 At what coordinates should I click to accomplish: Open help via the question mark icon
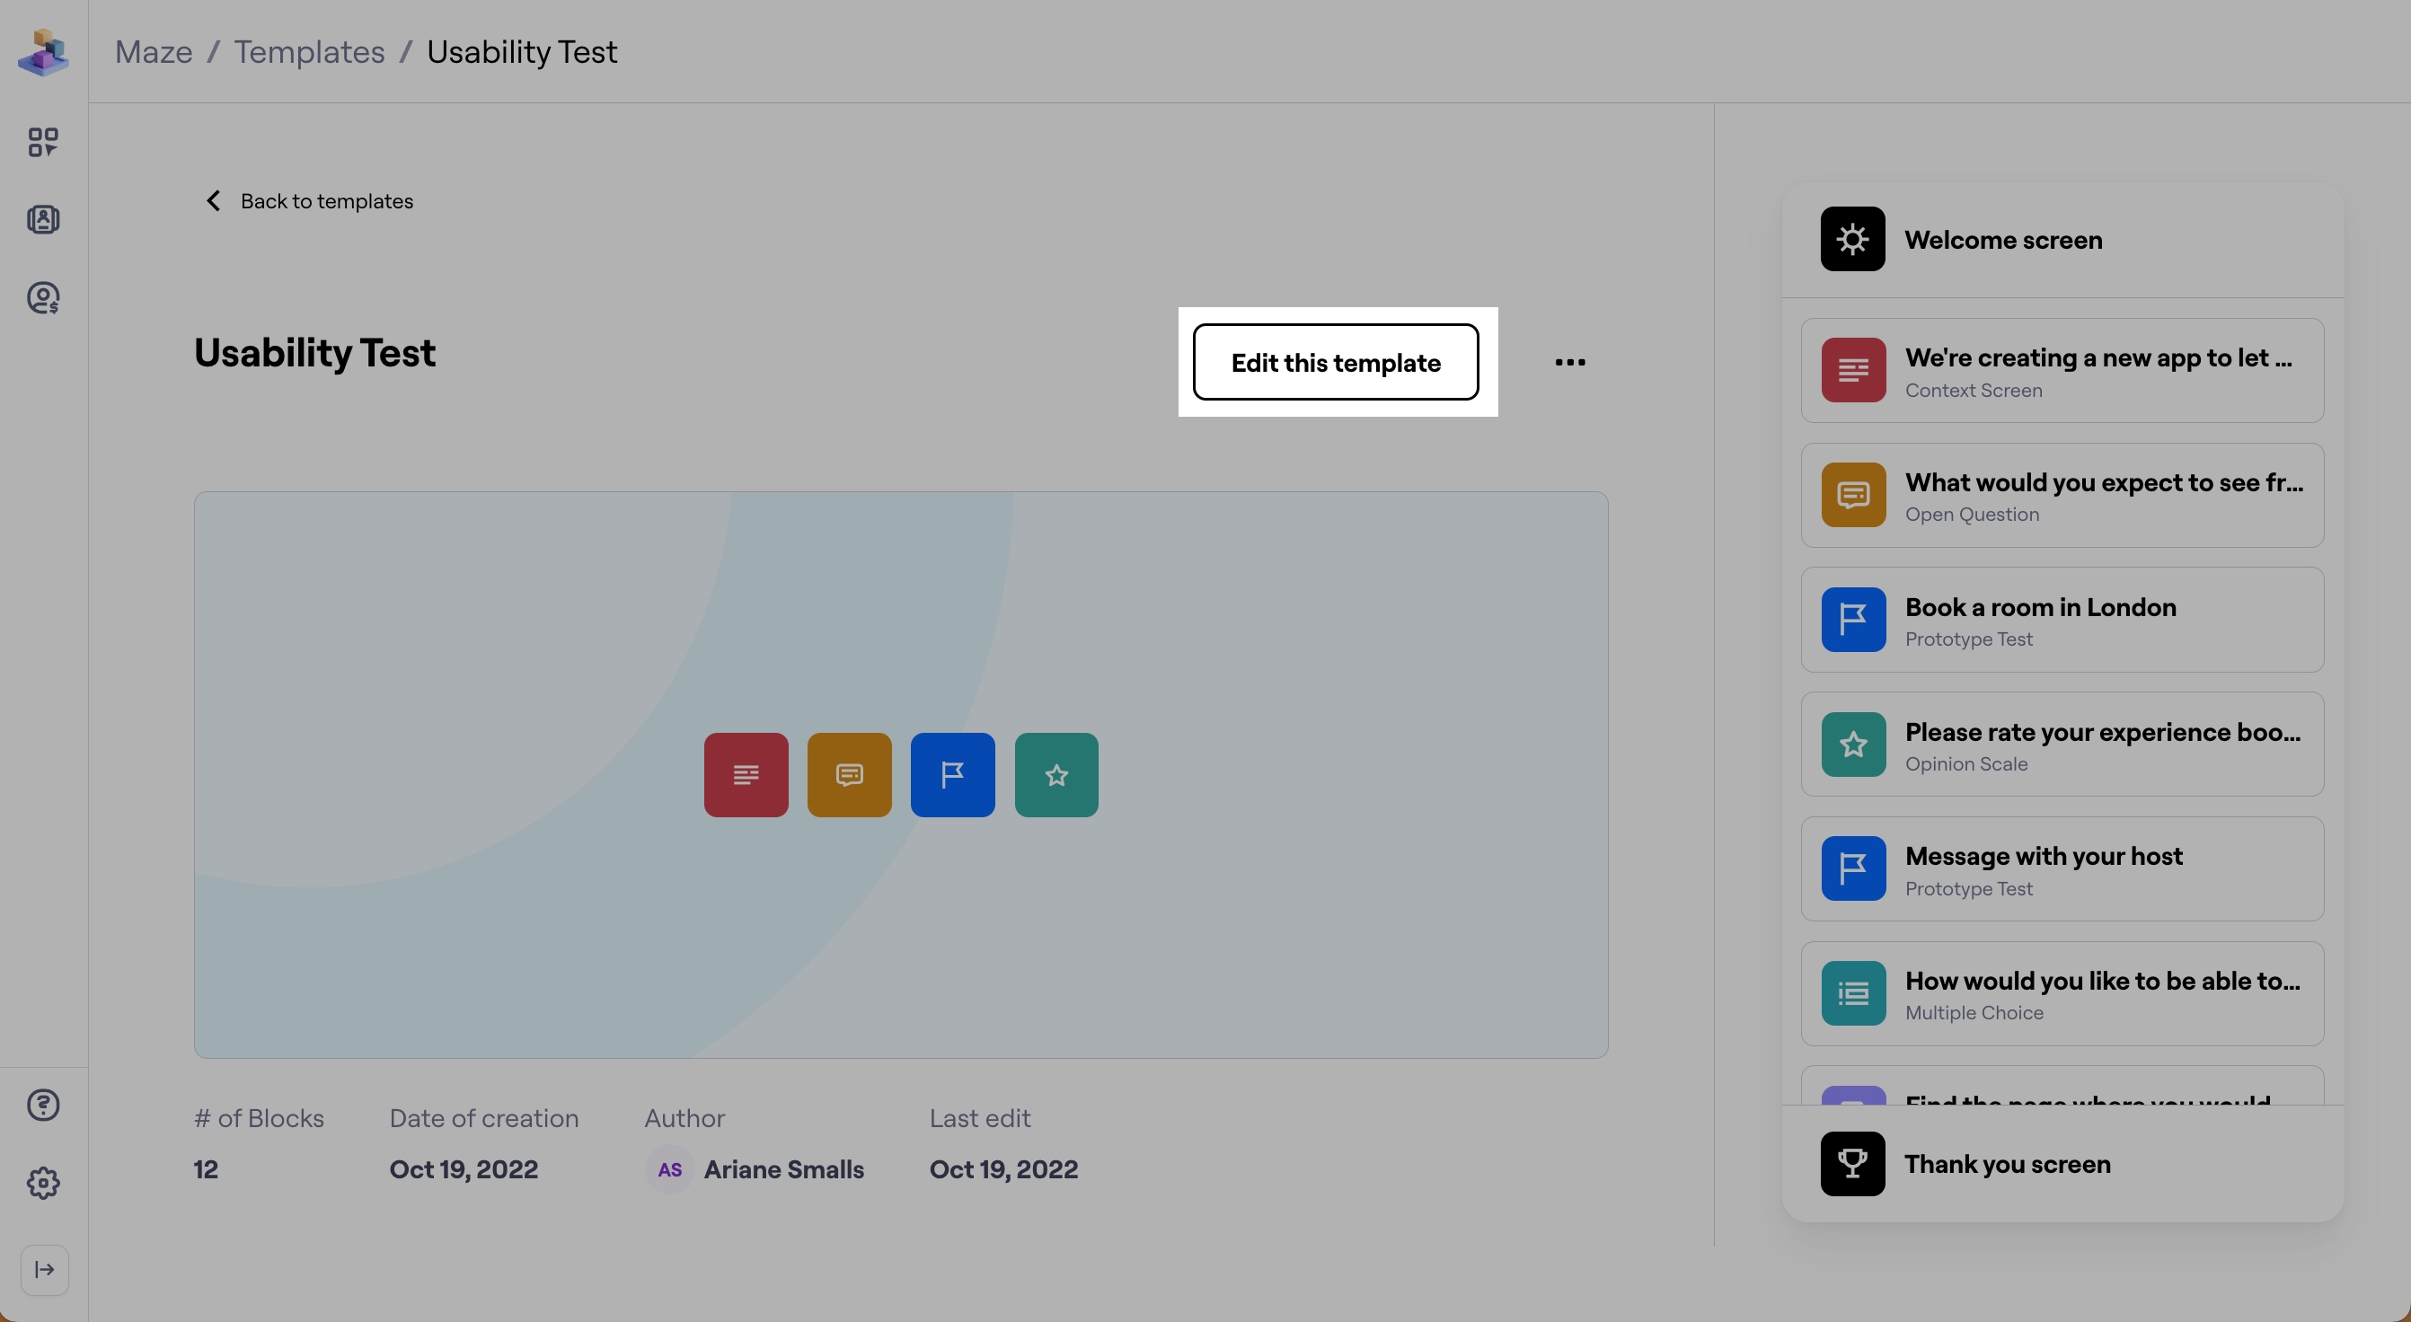[43, 1105]
